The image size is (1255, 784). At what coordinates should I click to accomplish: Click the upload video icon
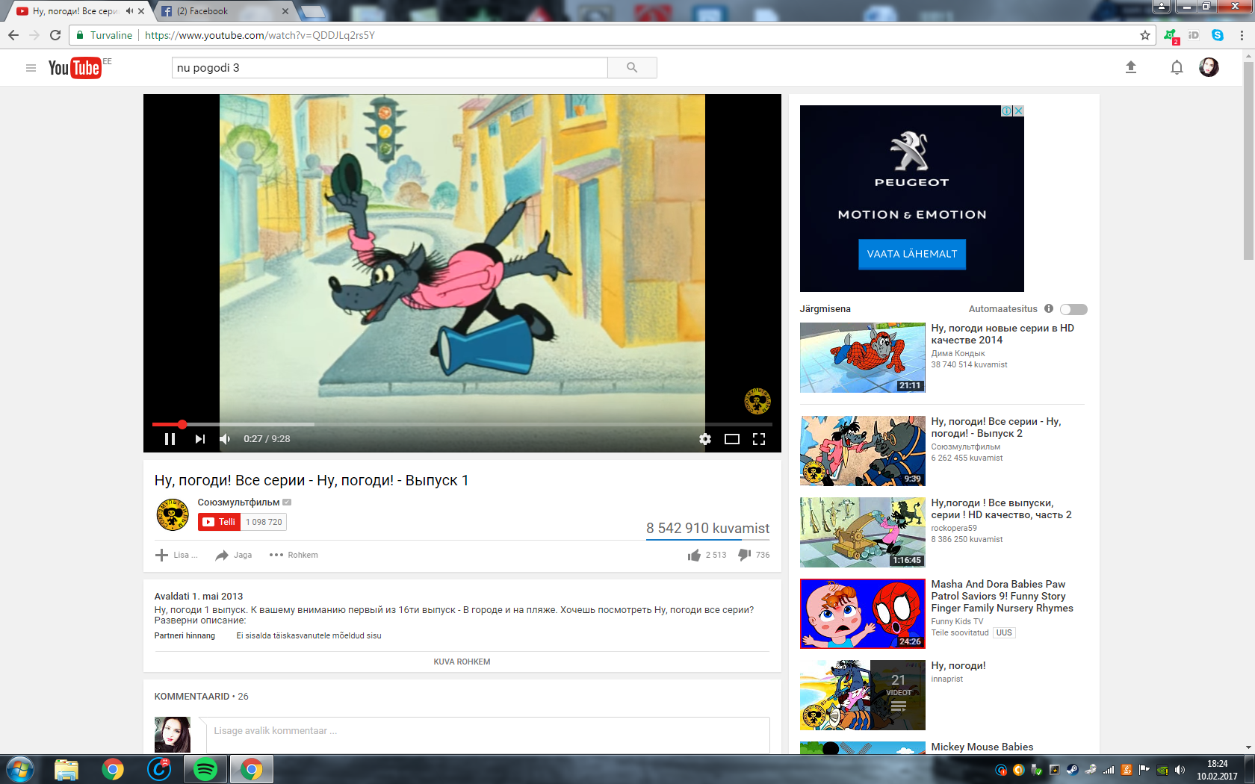1131,68
